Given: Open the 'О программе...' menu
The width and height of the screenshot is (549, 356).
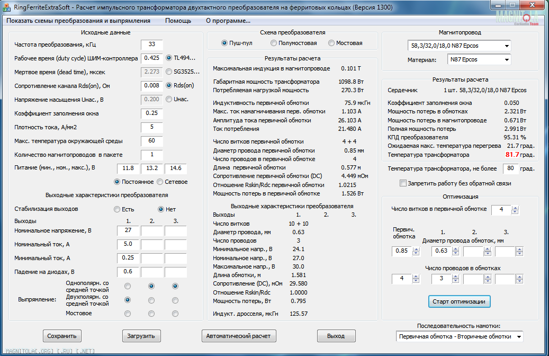Looking at the screenshot, I should (228, 21).
